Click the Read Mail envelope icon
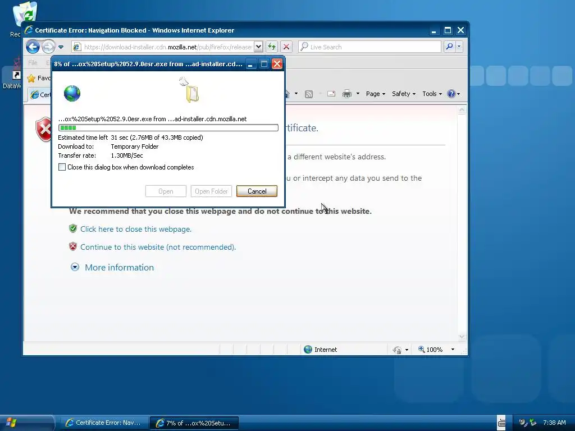The image size is (575, 431). (x=331, y=94)
